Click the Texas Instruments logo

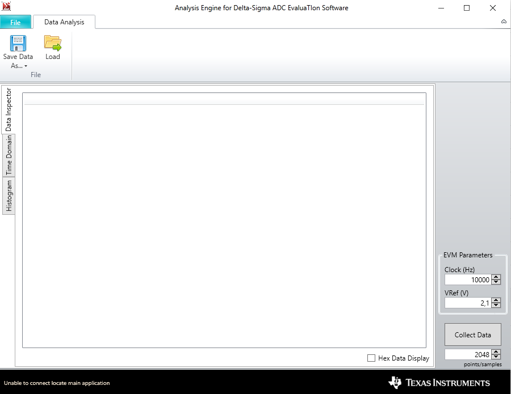(x=439, y=383)
